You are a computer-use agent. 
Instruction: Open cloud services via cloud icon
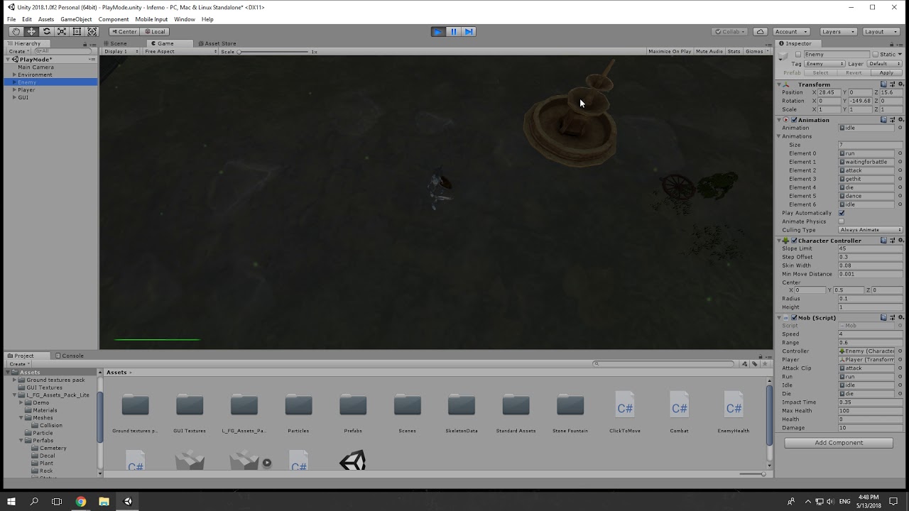coord(761,31)
